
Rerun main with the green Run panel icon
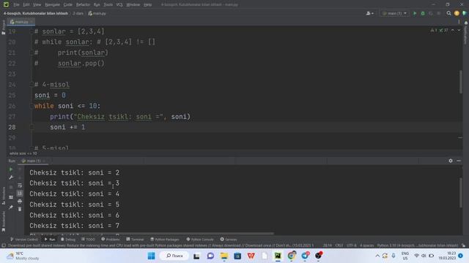coord(11,169)
